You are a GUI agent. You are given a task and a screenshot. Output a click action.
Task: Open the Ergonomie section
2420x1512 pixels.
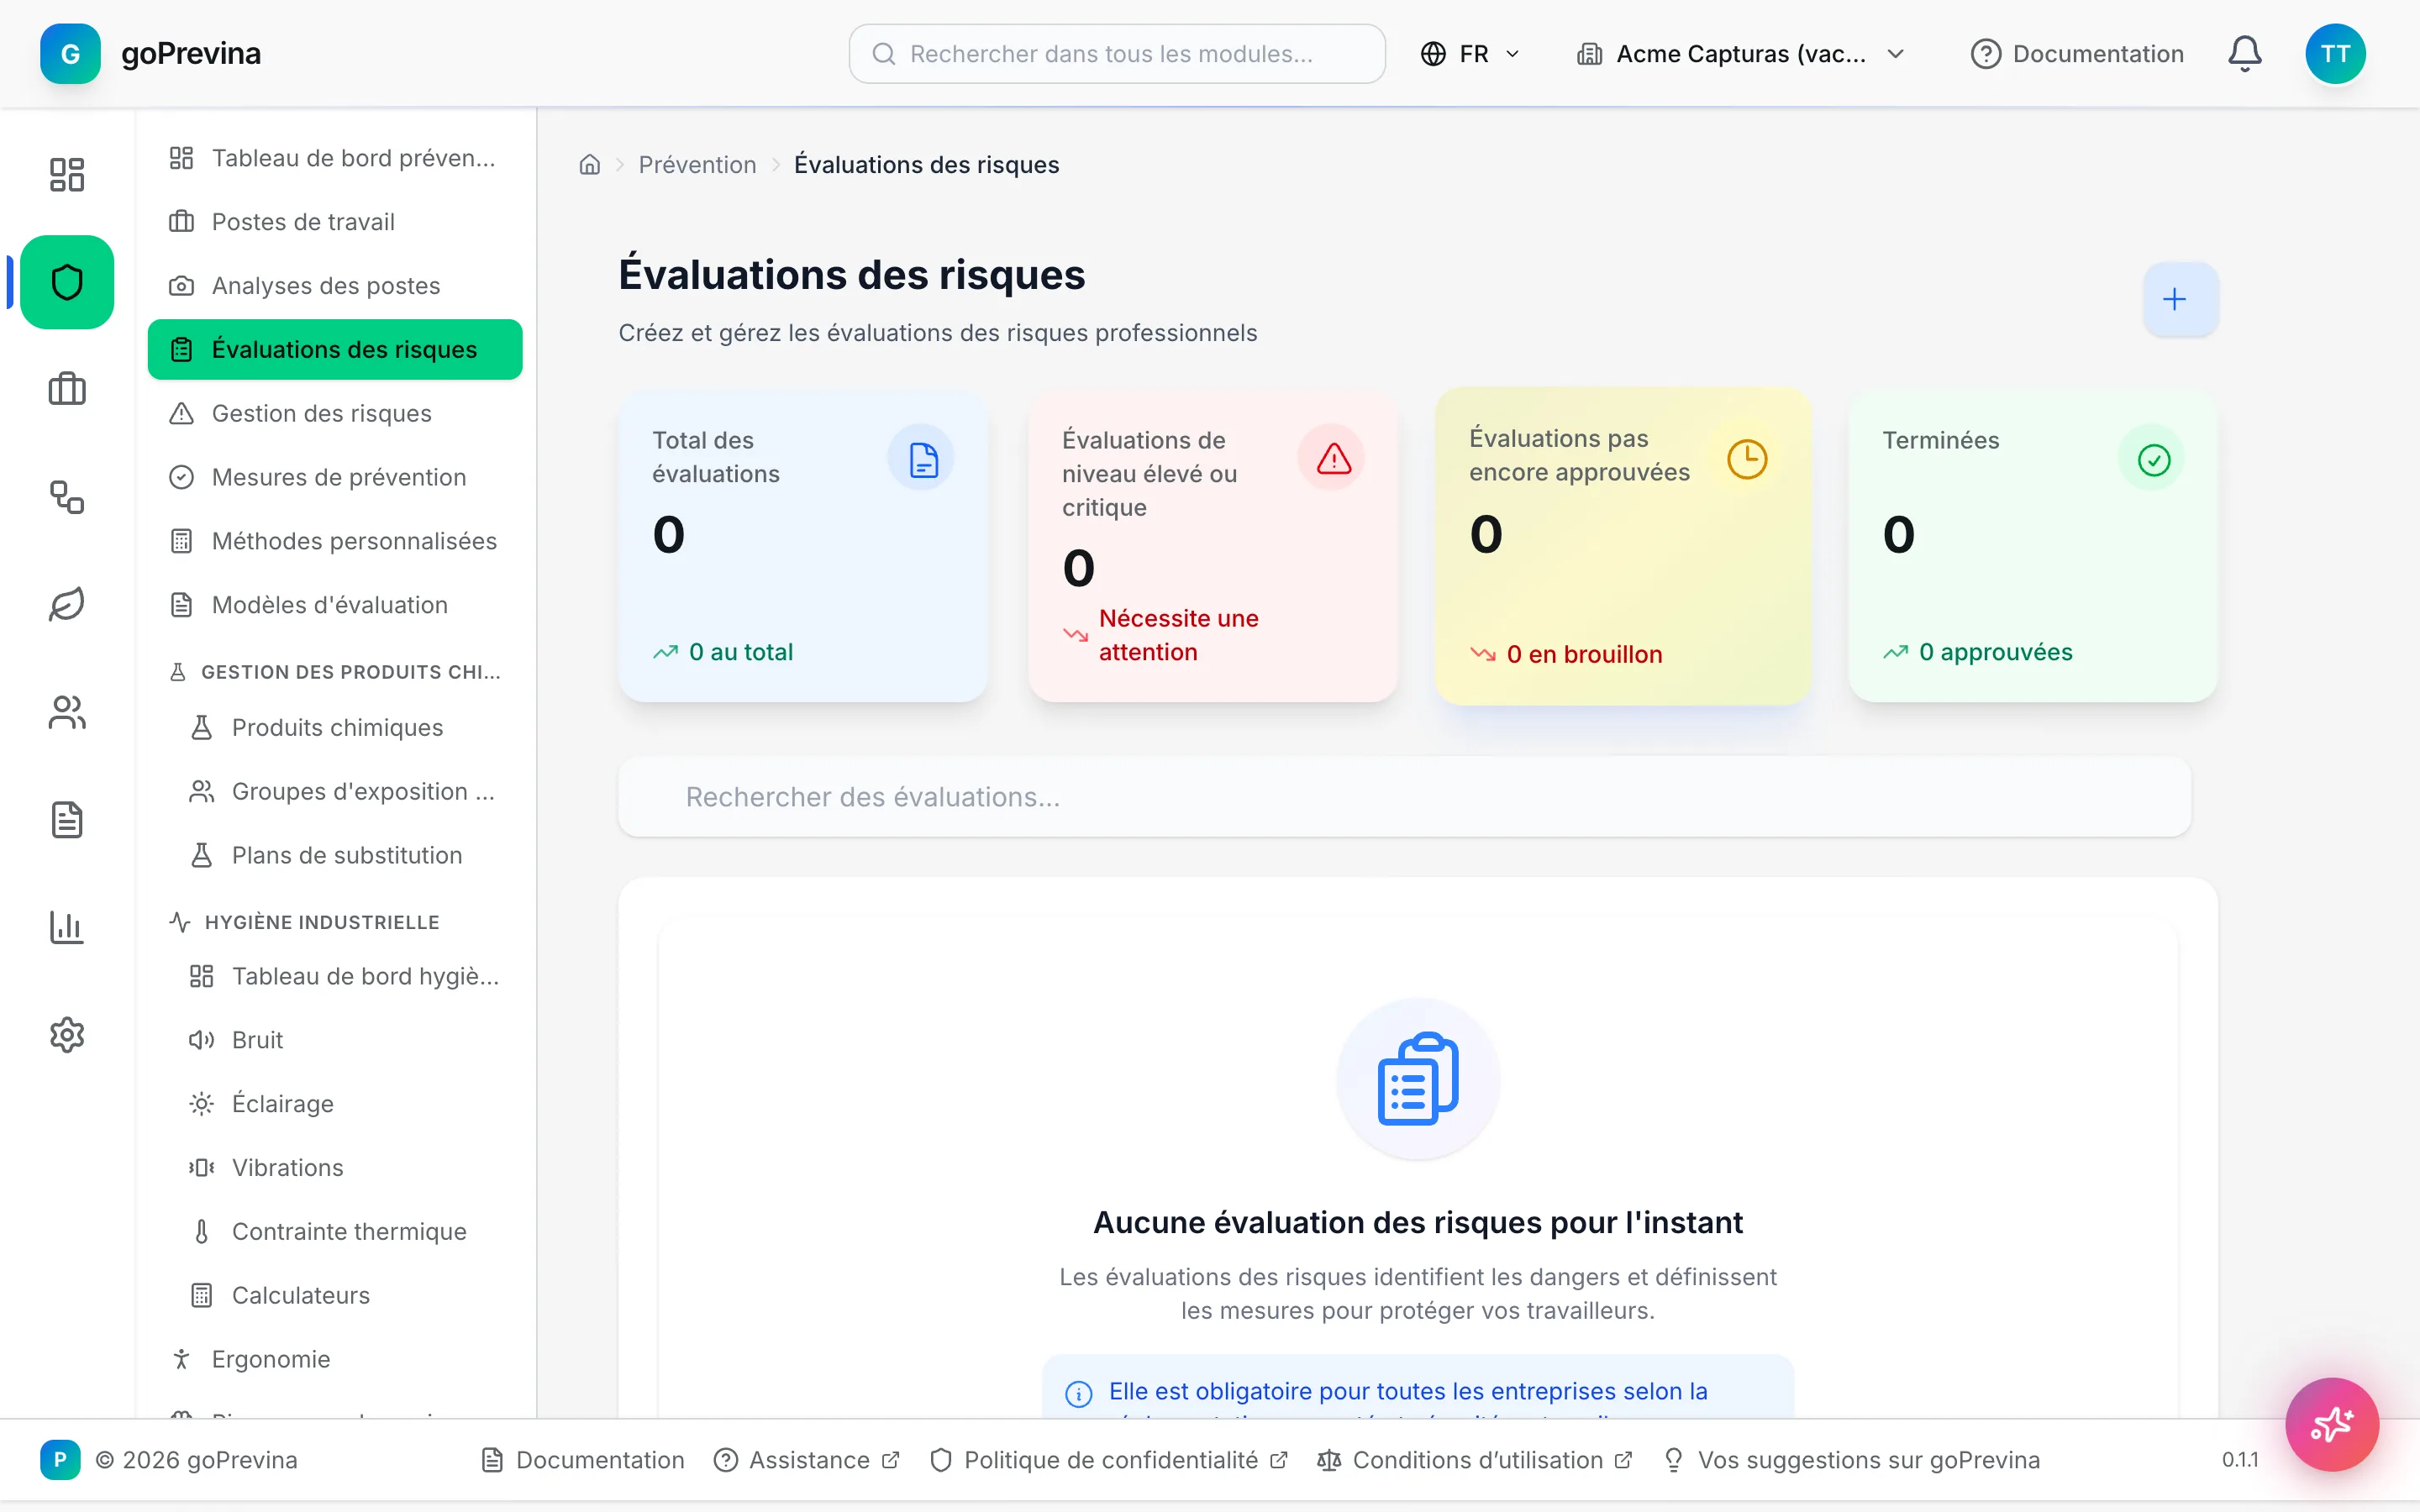tap(335, 1359)
